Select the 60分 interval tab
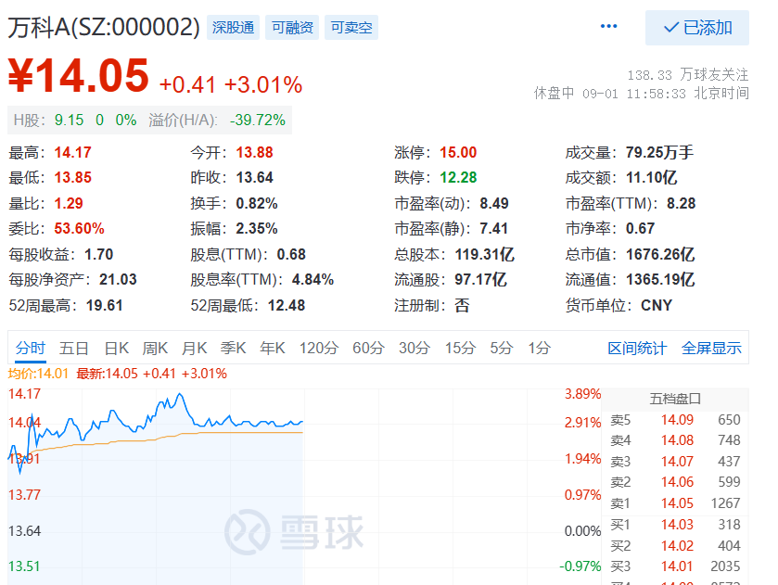 (369, 348)
